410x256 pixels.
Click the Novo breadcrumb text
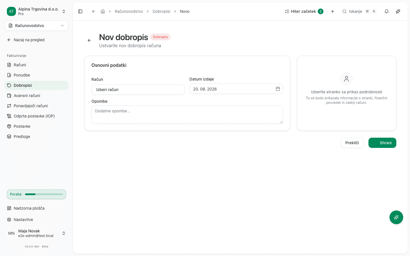(185, 11)
